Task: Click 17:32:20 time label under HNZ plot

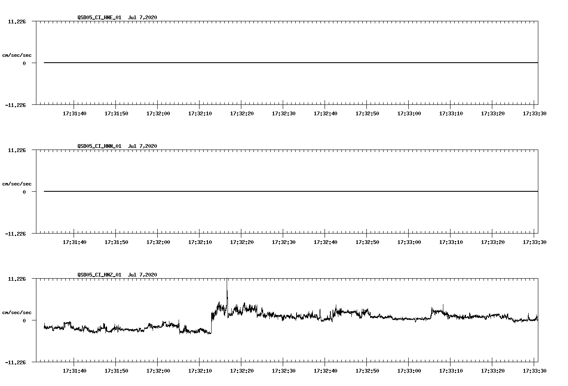Action: click(x=242, y=371)
